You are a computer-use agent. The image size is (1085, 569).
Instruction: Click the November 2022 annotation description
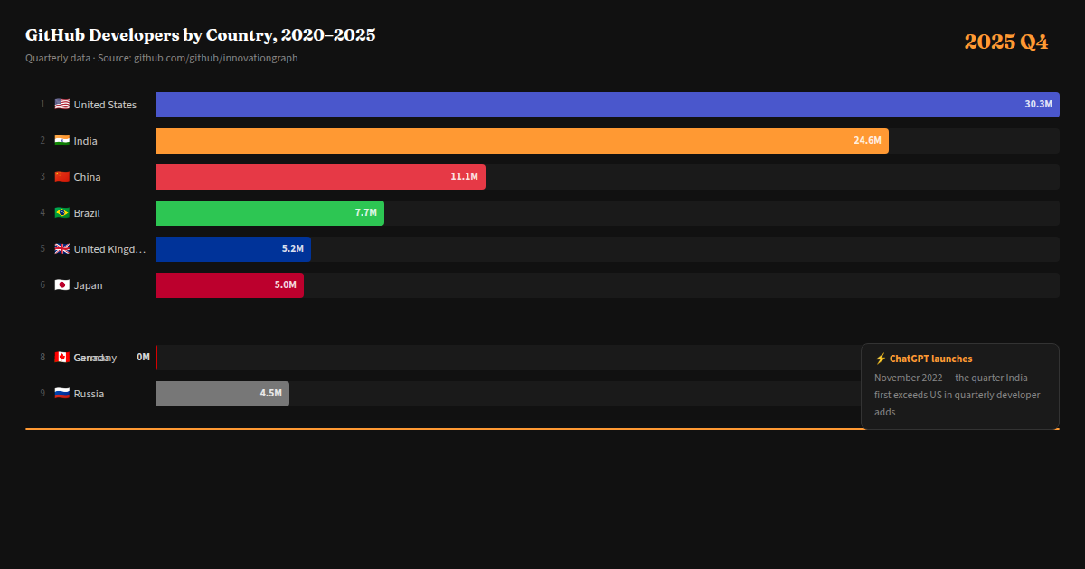click(x=958, y=395)
